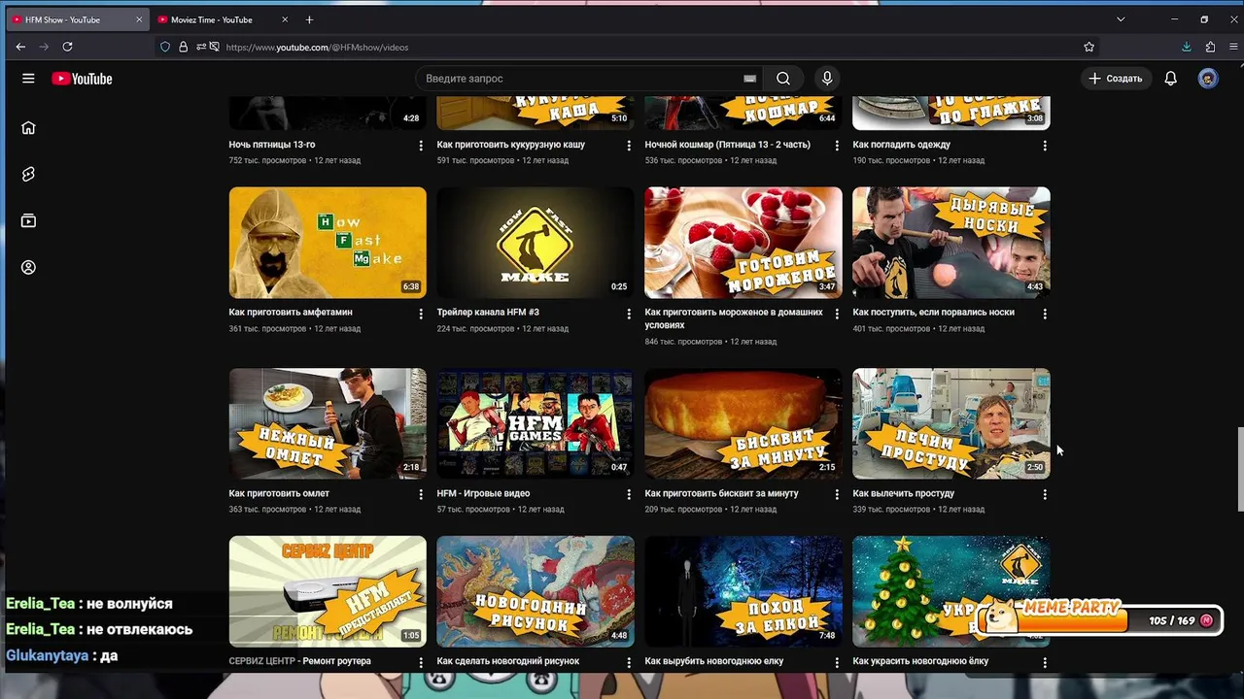
Task: Open the Нежный омлет thumbnail
Action: coord(328,423)
